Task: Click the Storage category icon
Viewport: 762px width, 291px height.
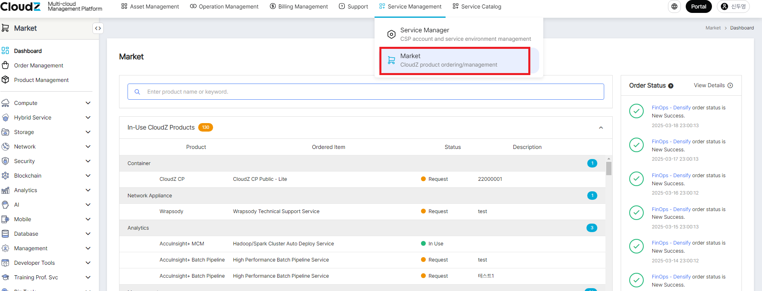Action: 5,132
